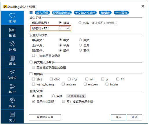Toggle 英文模式下自动加空格 checkbox
Screen dimensions: 149x125
point(34,67)
